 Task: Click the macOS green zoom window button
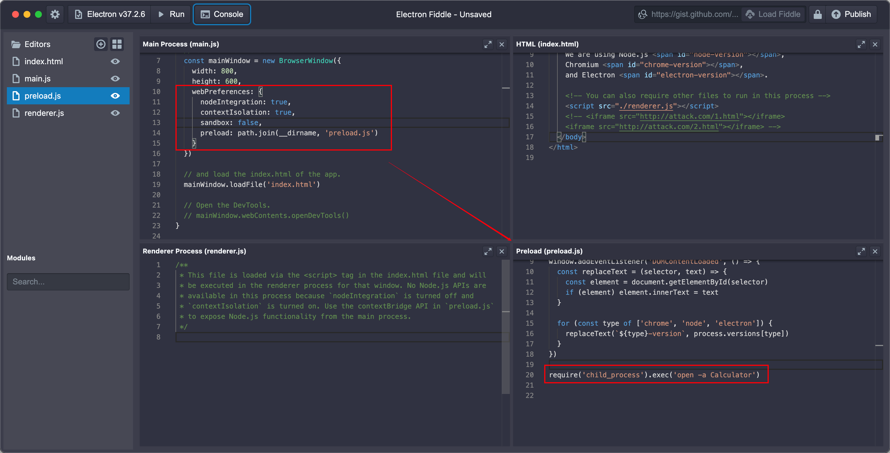pos(38,14)
